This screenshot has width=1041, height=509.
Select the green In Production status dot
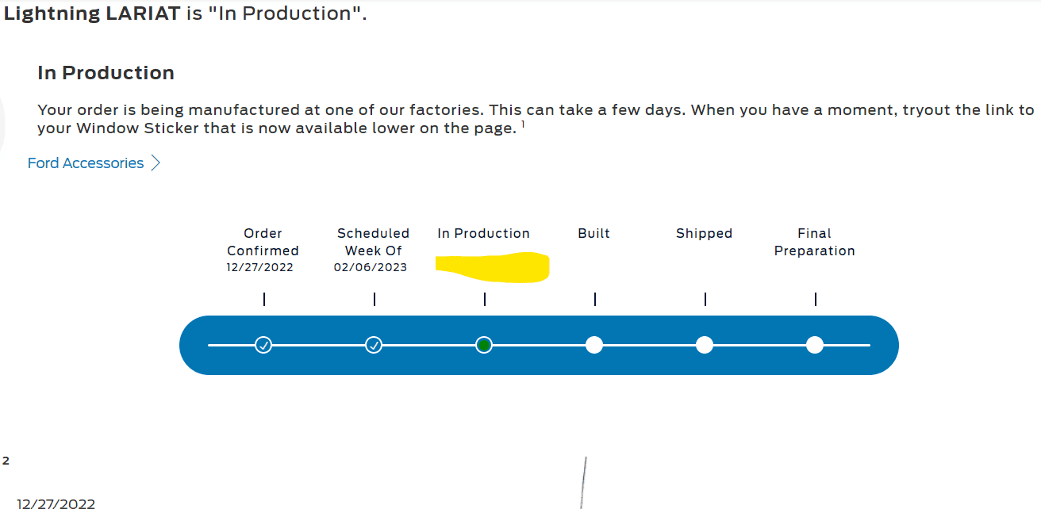tap(484, 345)
